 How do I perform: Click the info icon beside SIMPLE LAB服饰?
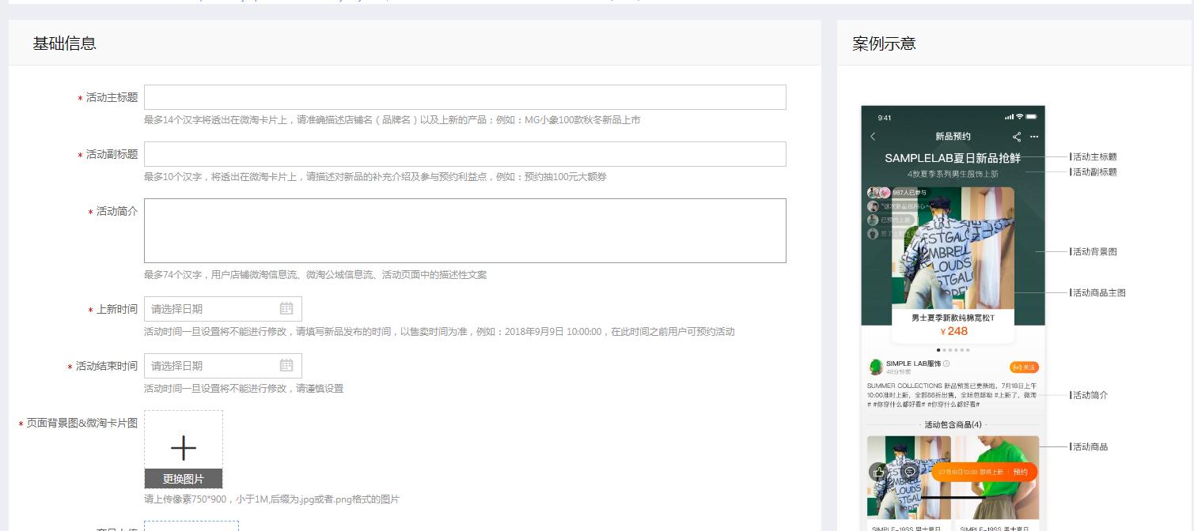[946, 363]
